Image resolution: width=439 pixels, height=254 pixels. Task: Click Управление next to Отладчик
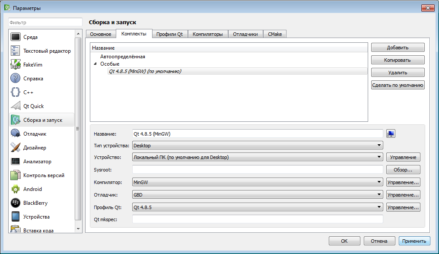403,195
